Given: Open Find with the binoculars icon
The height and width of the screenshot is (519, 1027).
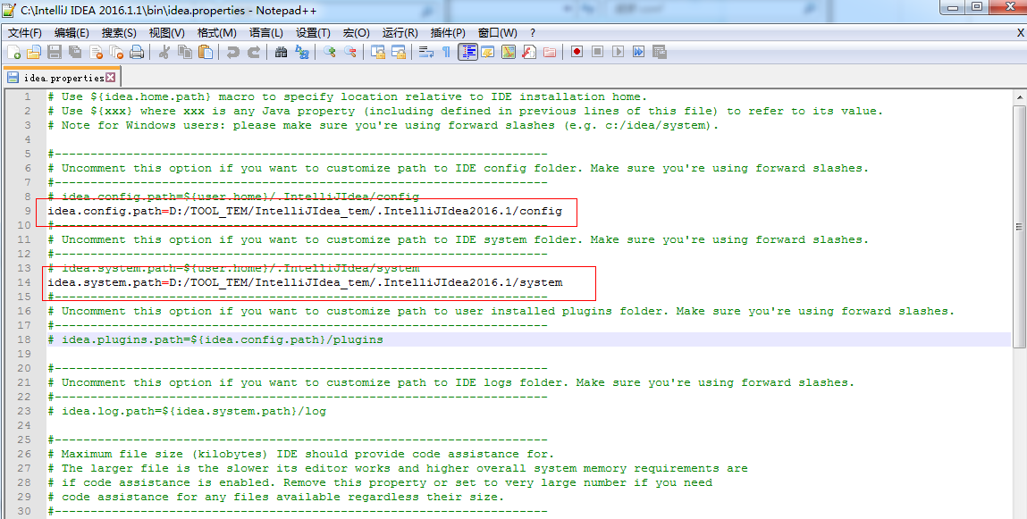Looking at the screenshot, I should [x=281, y=53].
